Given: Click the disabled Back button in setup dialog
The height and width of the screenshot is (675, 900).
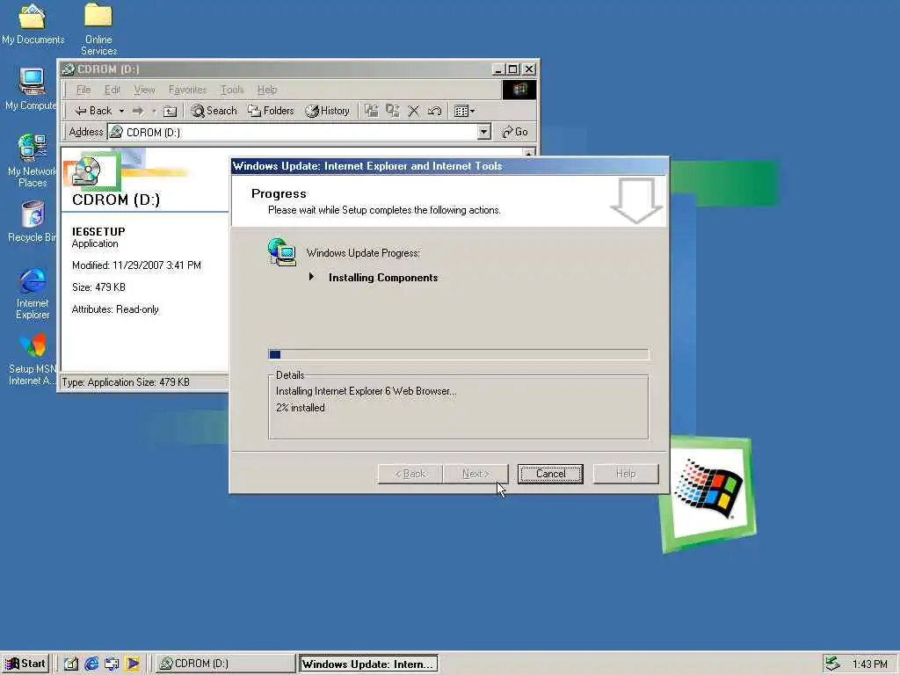Looking at the screenshot, I should coord(410,474).
